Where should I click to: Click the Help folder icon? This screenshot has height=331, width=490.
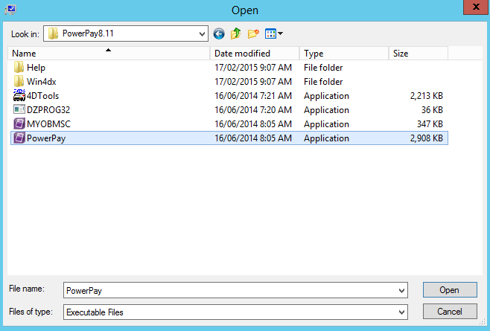click(19, 68)
